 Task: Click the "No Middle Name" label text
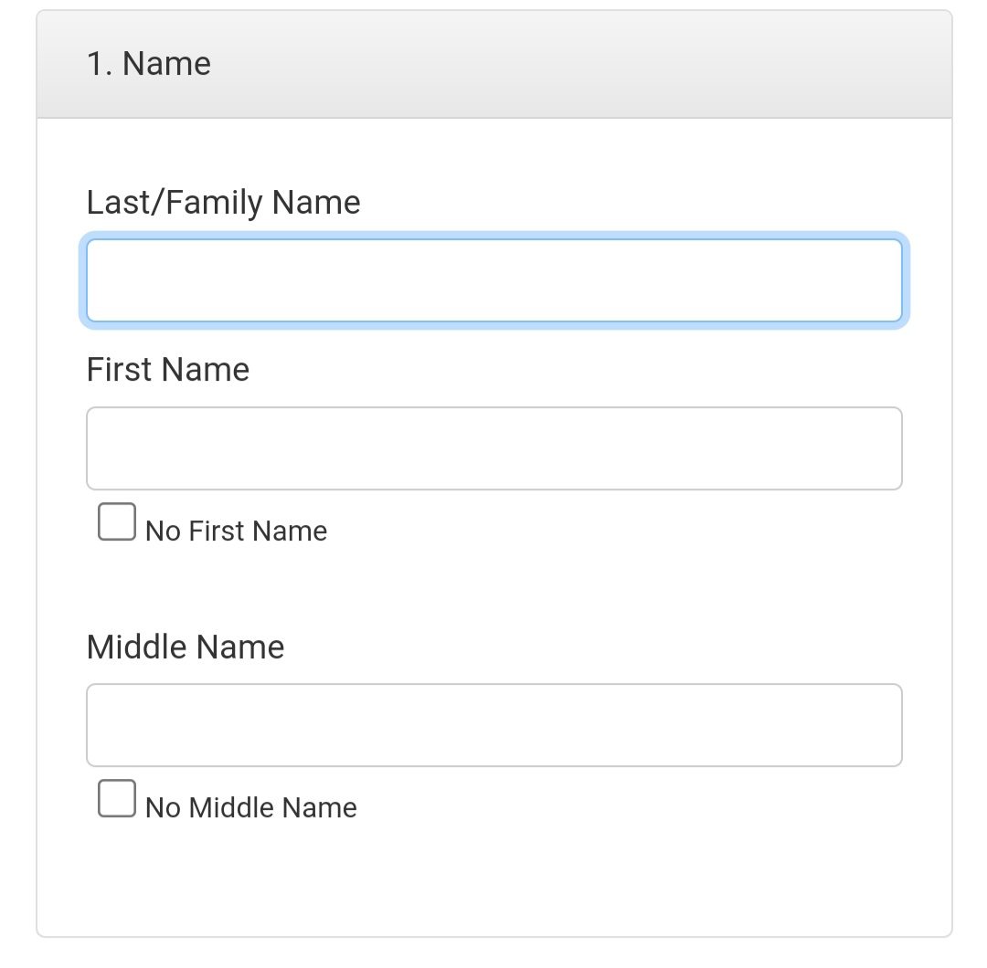coord(250,808)
